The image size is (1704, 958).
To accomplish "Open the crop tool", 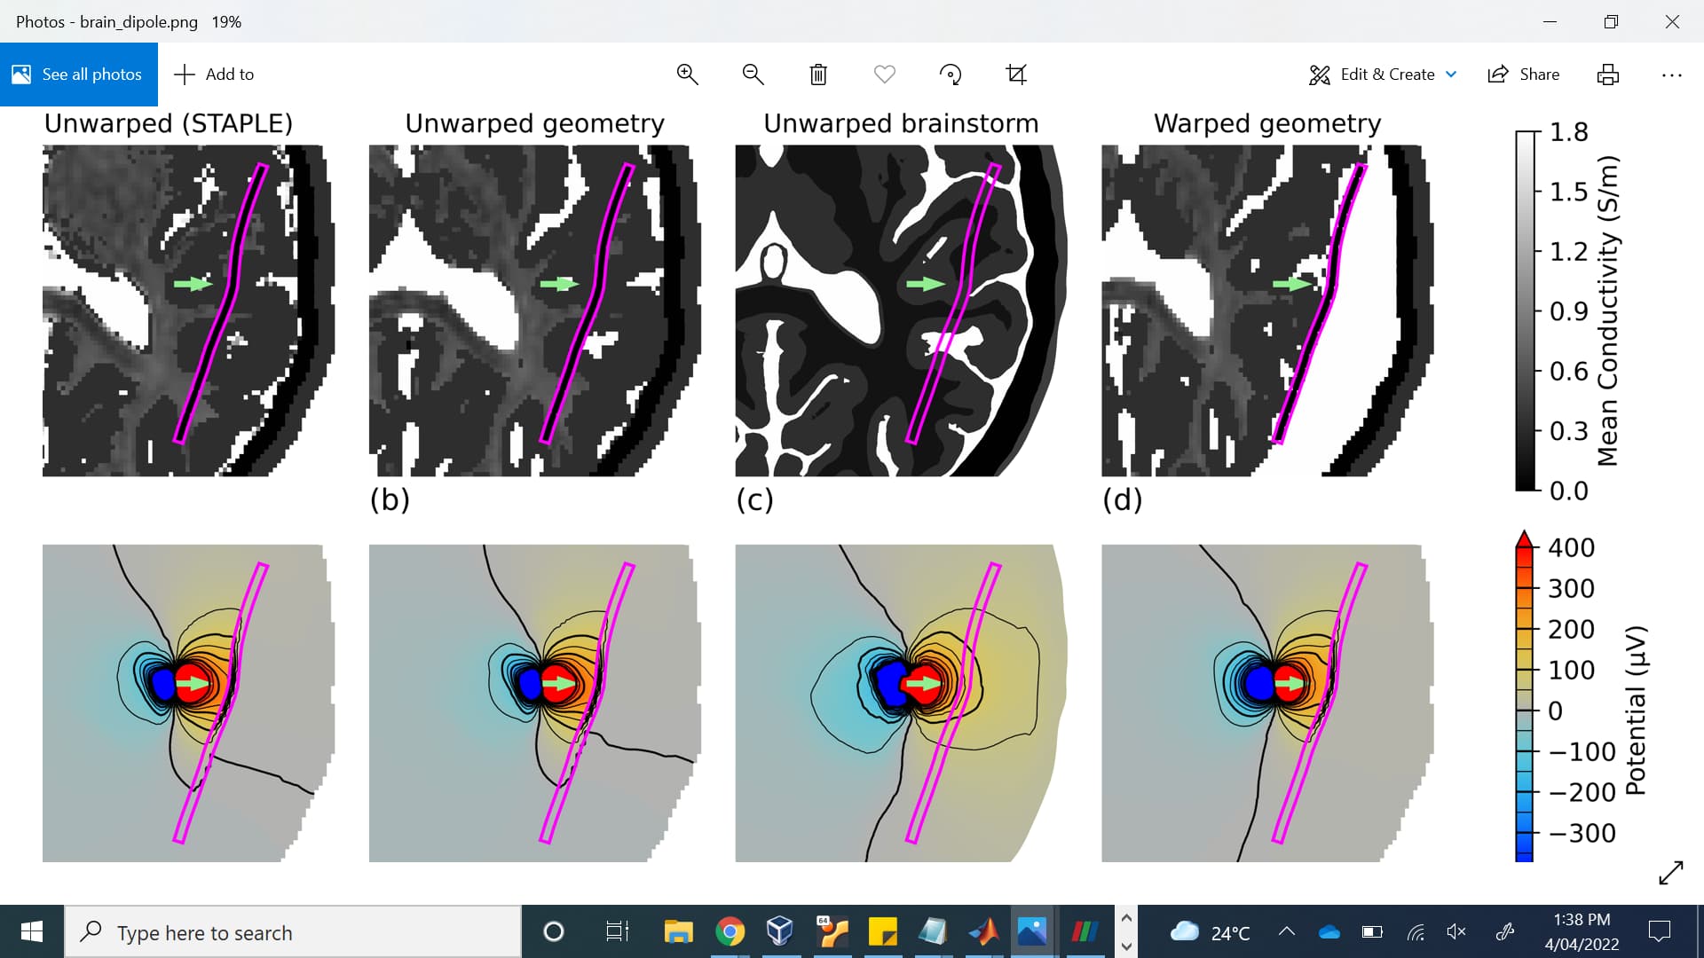I will pyautogui.click(x=1016, y=75).
